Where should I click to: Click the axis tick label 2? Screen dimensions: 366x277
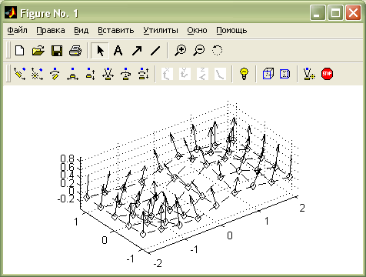point(302,208)
